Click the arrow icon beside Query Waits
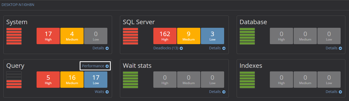 pos(107,92)
